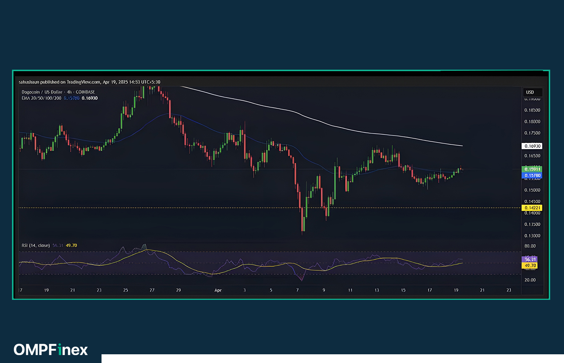Click the yellow 0.14221 price level tag
The height and width of the screenshot is (363, 564).
[x=532, y=208]
